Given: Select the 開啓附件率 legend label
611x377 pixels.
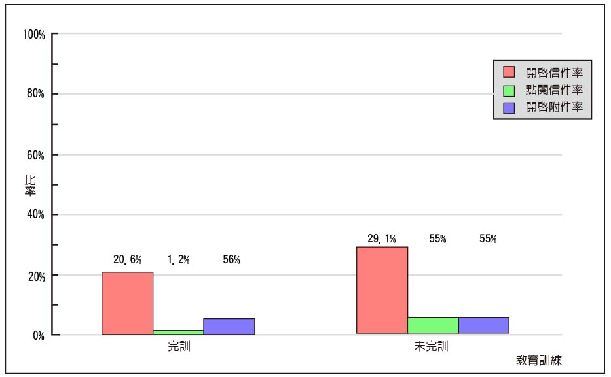Looking at the screenshot, I should coord(554,107).
